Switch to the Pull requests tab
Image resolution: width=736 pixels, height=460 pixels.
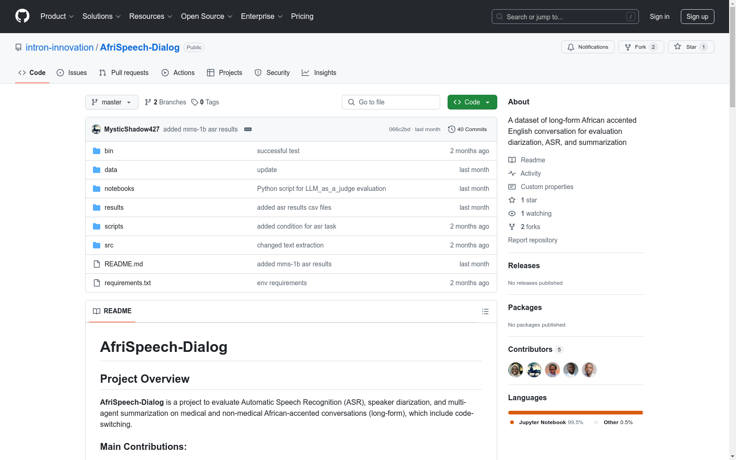(124, 73)
